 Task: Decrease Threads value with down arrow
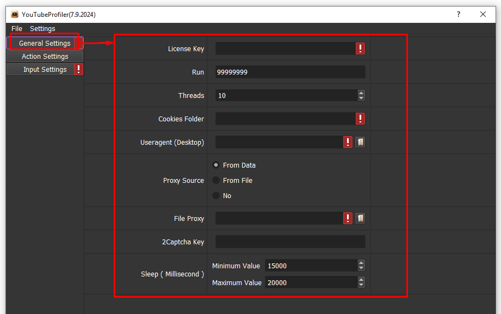click(x=361, y=98)
